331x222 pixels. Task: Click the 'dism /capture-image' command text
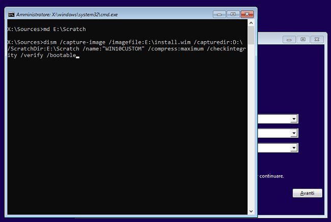tap(74, 42)
